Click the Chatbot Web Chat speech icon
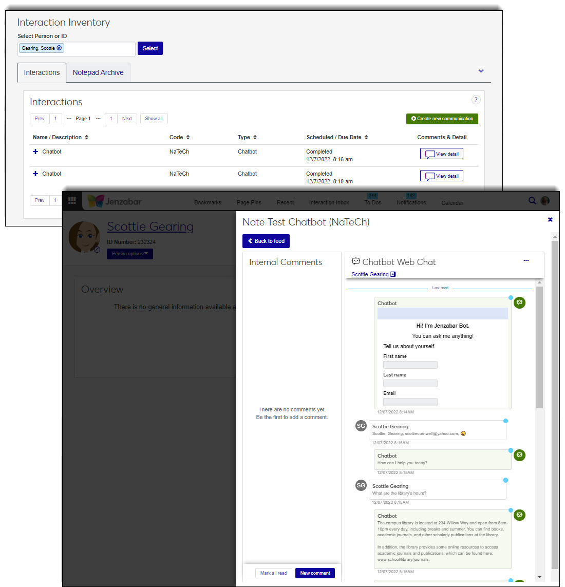Screen dimensions: 565x587 (x=356, y=261)
